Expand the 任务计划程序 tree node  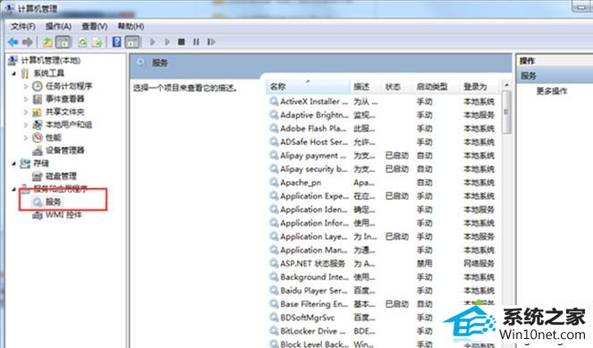(26, 86)
